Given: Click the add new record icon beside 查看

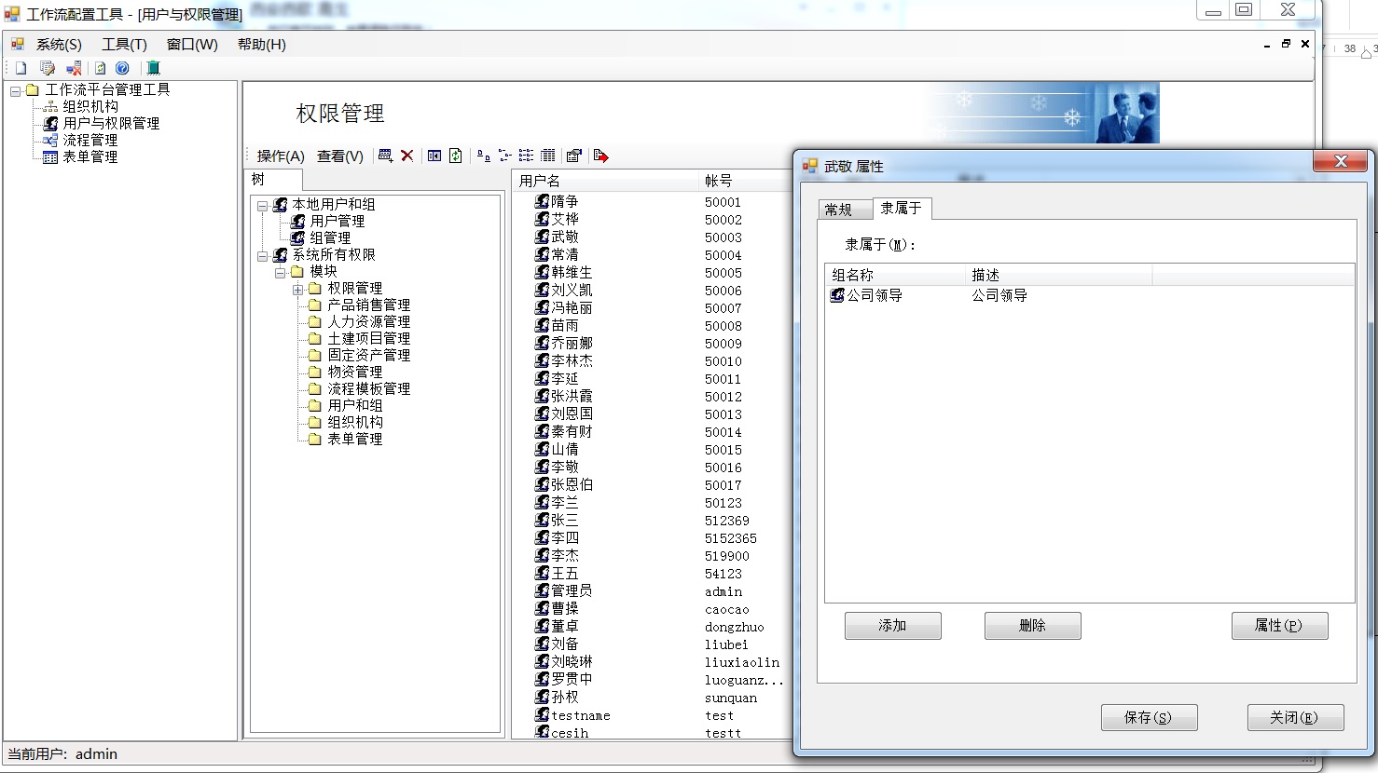Looking at the screenshot, I should (385, 156).
